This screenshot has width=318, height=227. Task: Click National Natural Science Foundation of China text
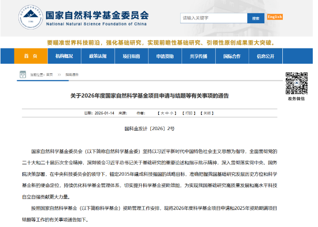(x=96, y=24)
